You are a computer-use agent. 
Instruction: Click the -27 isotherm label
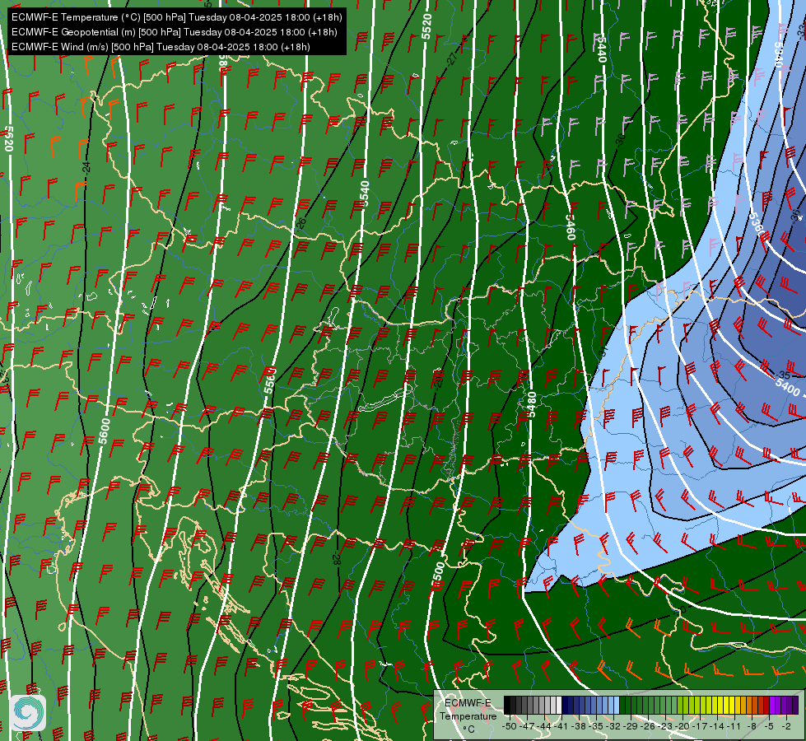pyautogui.click(x=452, y=58)
